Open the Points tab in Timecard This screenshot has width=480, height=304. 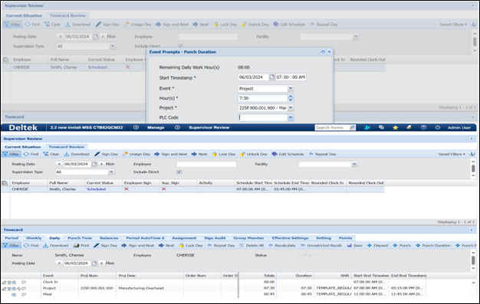pyautogui.click(x=345, y=238)
